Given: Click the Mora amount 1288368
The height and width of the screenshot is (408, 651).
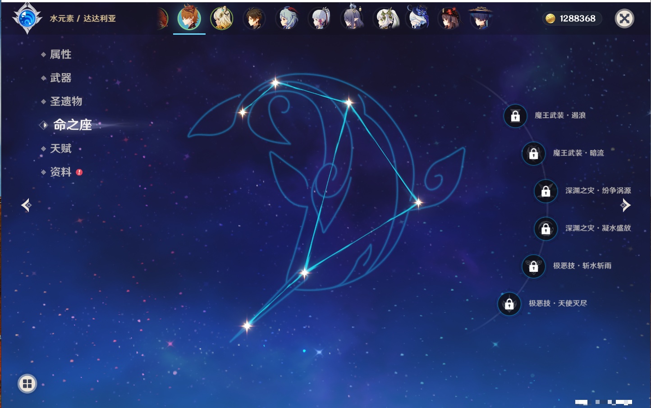Looking at the screenshot, I should click(578, 18).
